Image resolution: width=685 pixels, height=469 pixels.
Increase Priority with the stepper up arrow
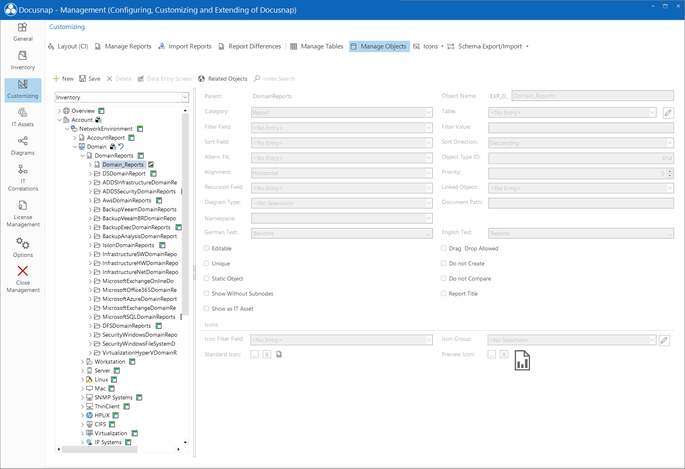click(x=670, y=171)
